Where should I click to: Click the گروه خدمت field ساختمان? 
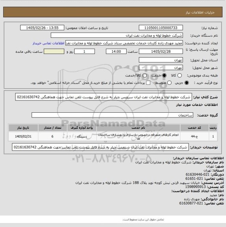click(112, 115)
